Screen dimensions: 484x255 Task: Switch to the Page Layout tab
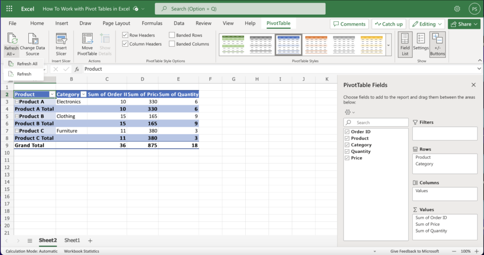116,23
